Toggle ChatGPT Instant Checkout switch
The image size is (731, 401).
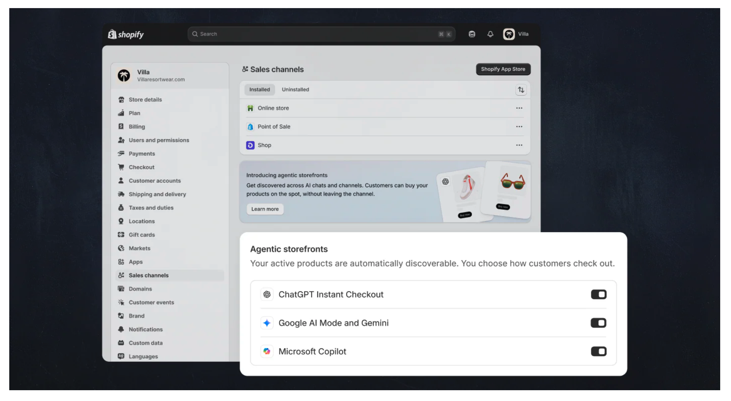[x=599, y=295]
